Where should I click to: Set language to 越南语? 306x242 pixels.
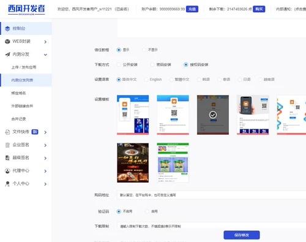260,80
